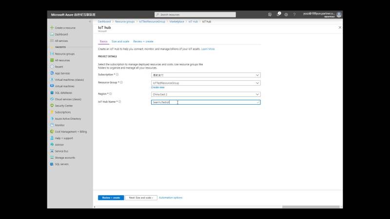Viewport: 390px width, 219px height.
Task: Click Create new resource group link
Action: pyautogui.click(x=157, y=88)
